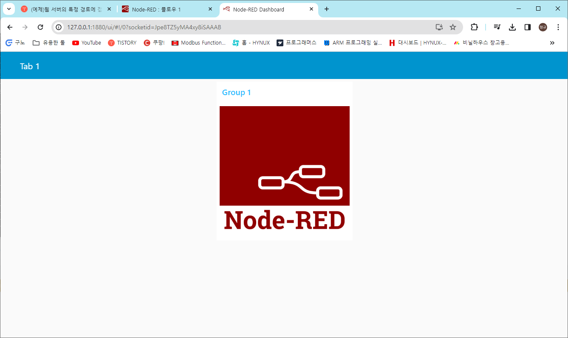This screenshot has height=338, width=568.
Task: Close the Node-RED Dashboard tab
Action: pos(311,9)
